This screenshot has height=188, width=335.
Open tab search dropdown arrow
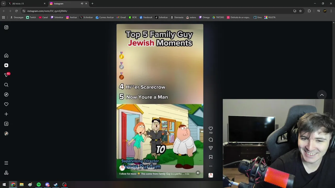[3, 4]
